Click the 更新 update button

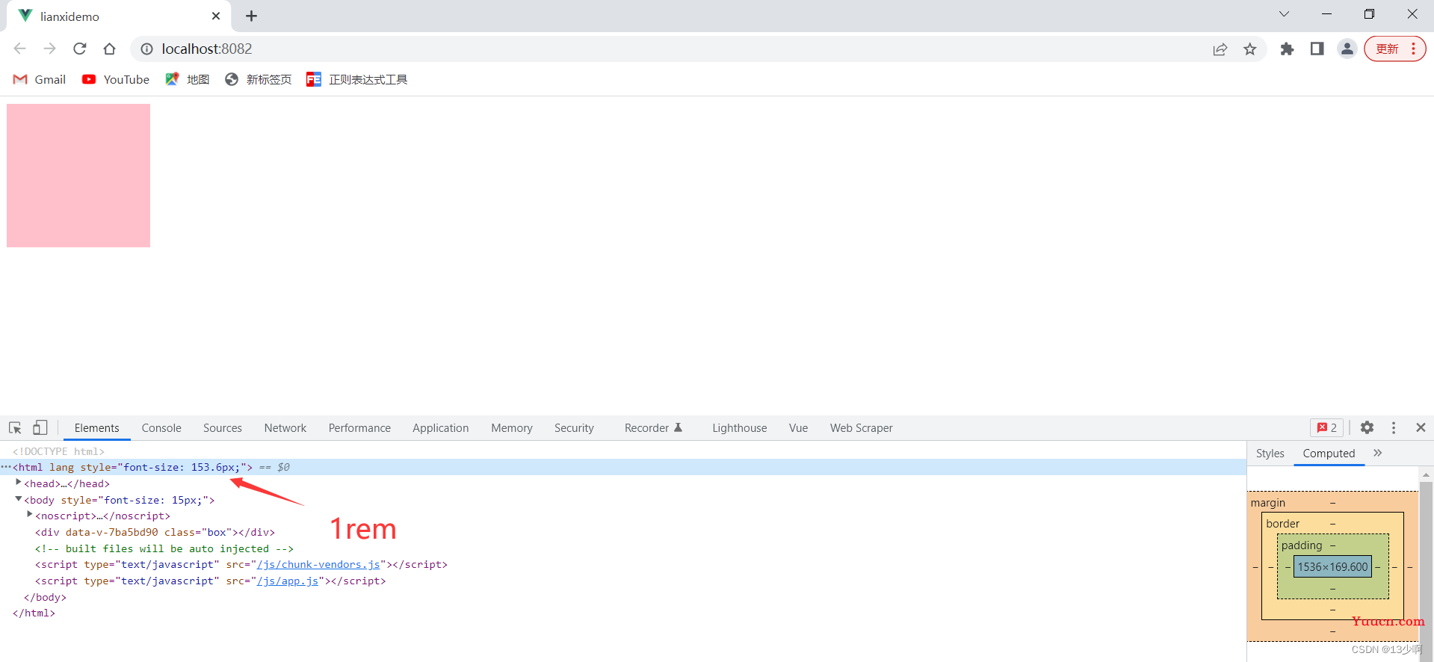1388,49
